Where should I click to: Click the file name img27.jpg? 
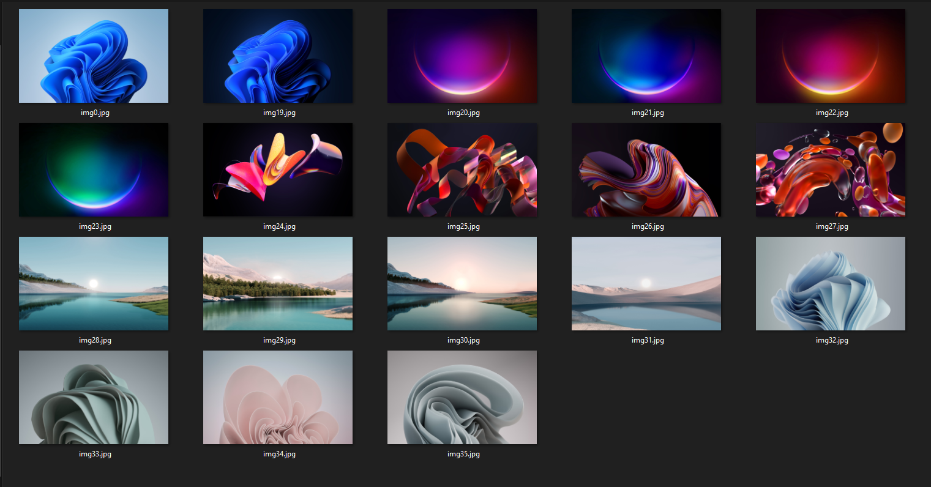coord(832,226)
